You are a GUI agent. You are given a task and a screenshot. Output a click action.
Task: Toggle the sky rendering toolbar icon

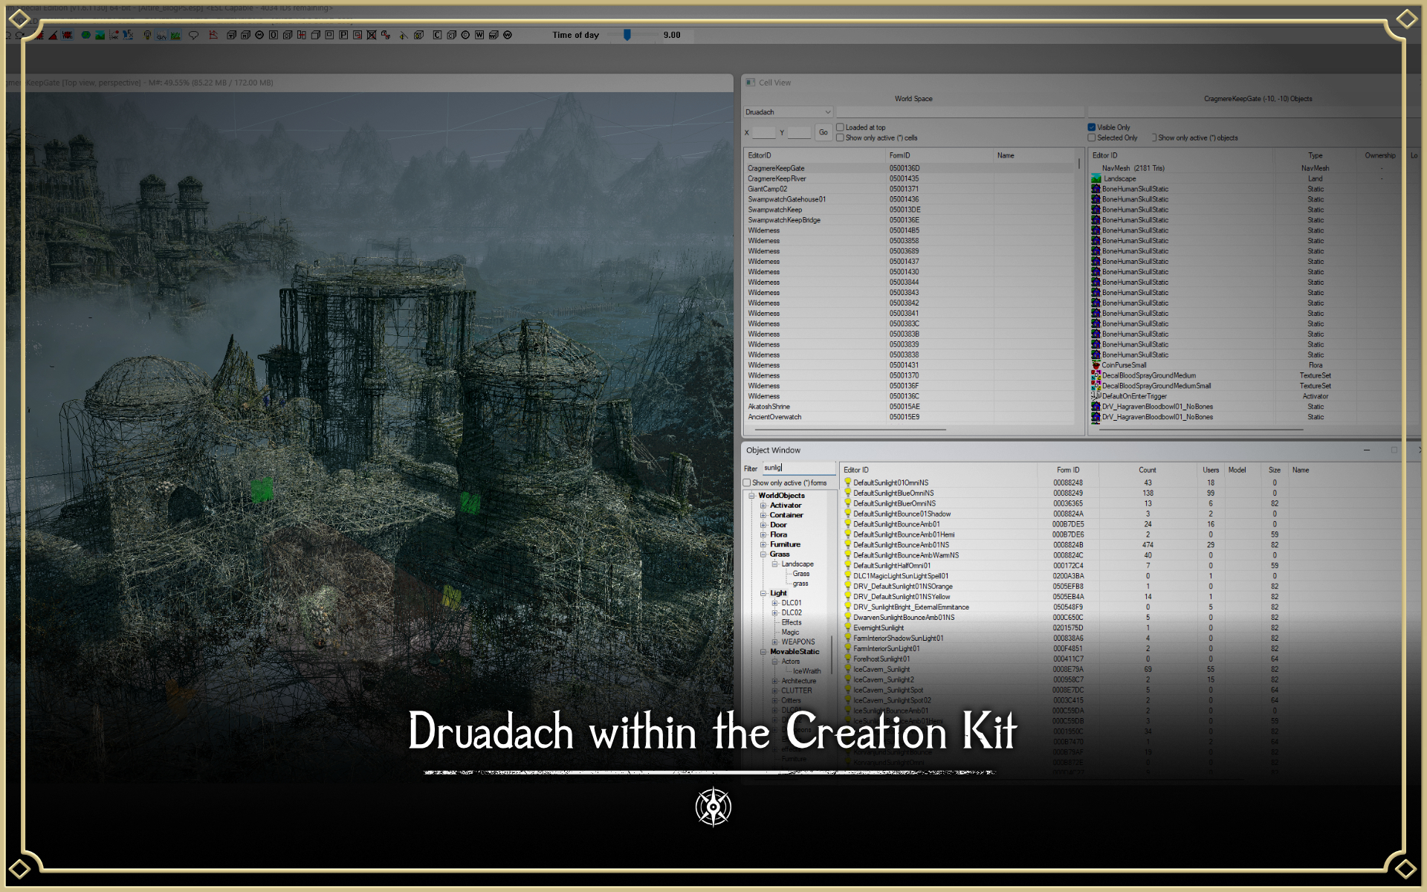(161, 35)
